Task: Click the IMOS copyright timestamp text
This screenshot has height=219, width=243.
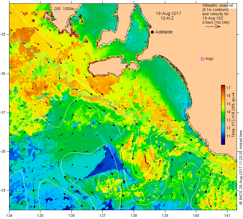Action: pos(241,167)
